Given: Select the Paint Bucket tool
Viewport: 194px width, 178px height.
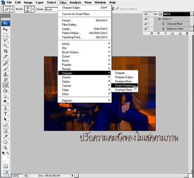Looking at the screenshot, I should tap(5, 91).
